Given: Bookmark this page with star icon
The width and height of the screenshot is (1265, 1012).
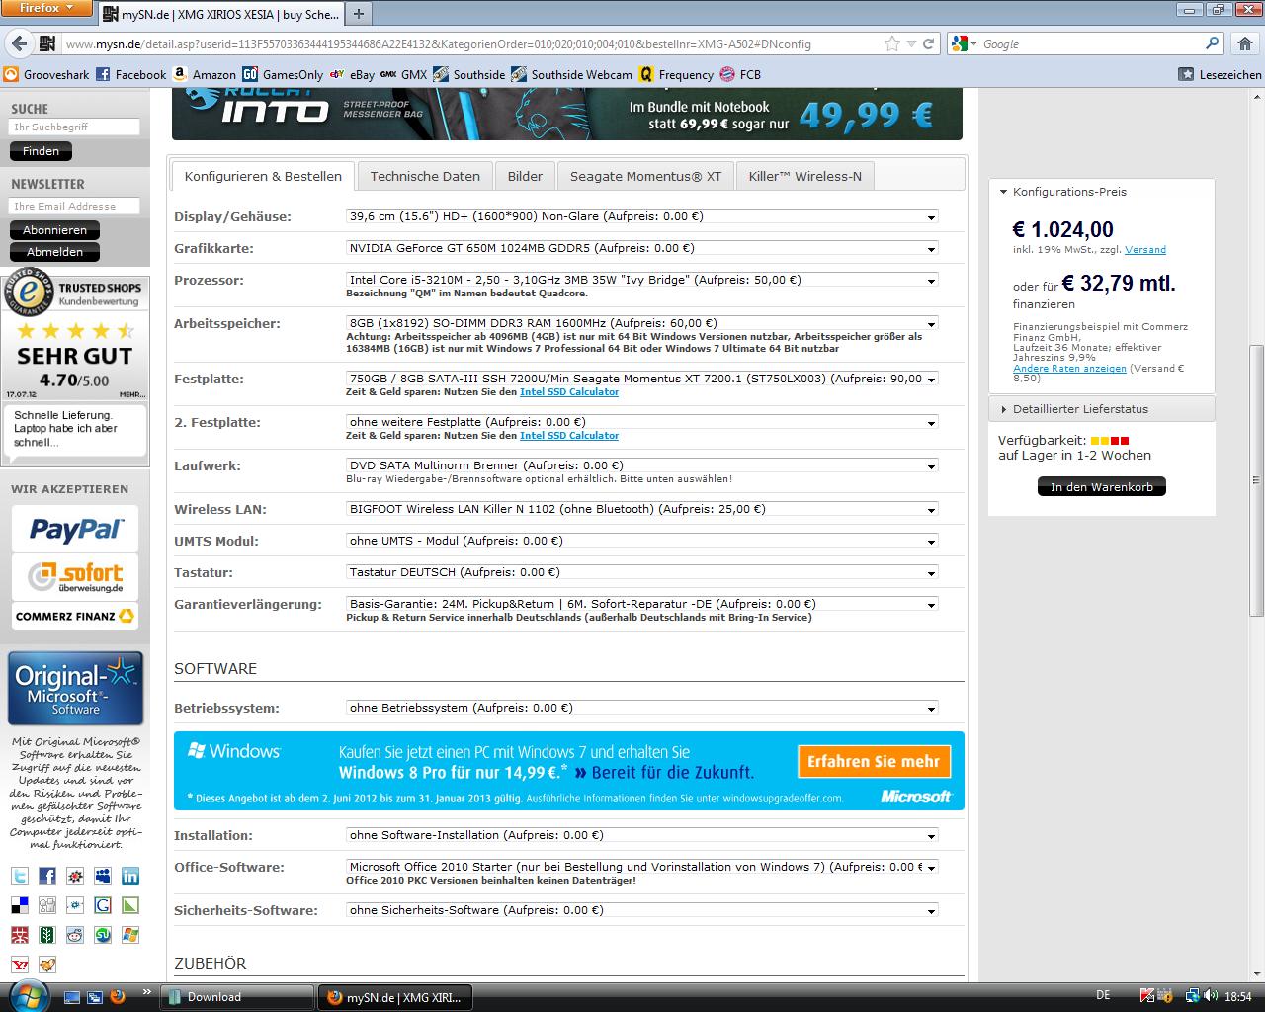Looking at the screenshot, I should (892, 43).
